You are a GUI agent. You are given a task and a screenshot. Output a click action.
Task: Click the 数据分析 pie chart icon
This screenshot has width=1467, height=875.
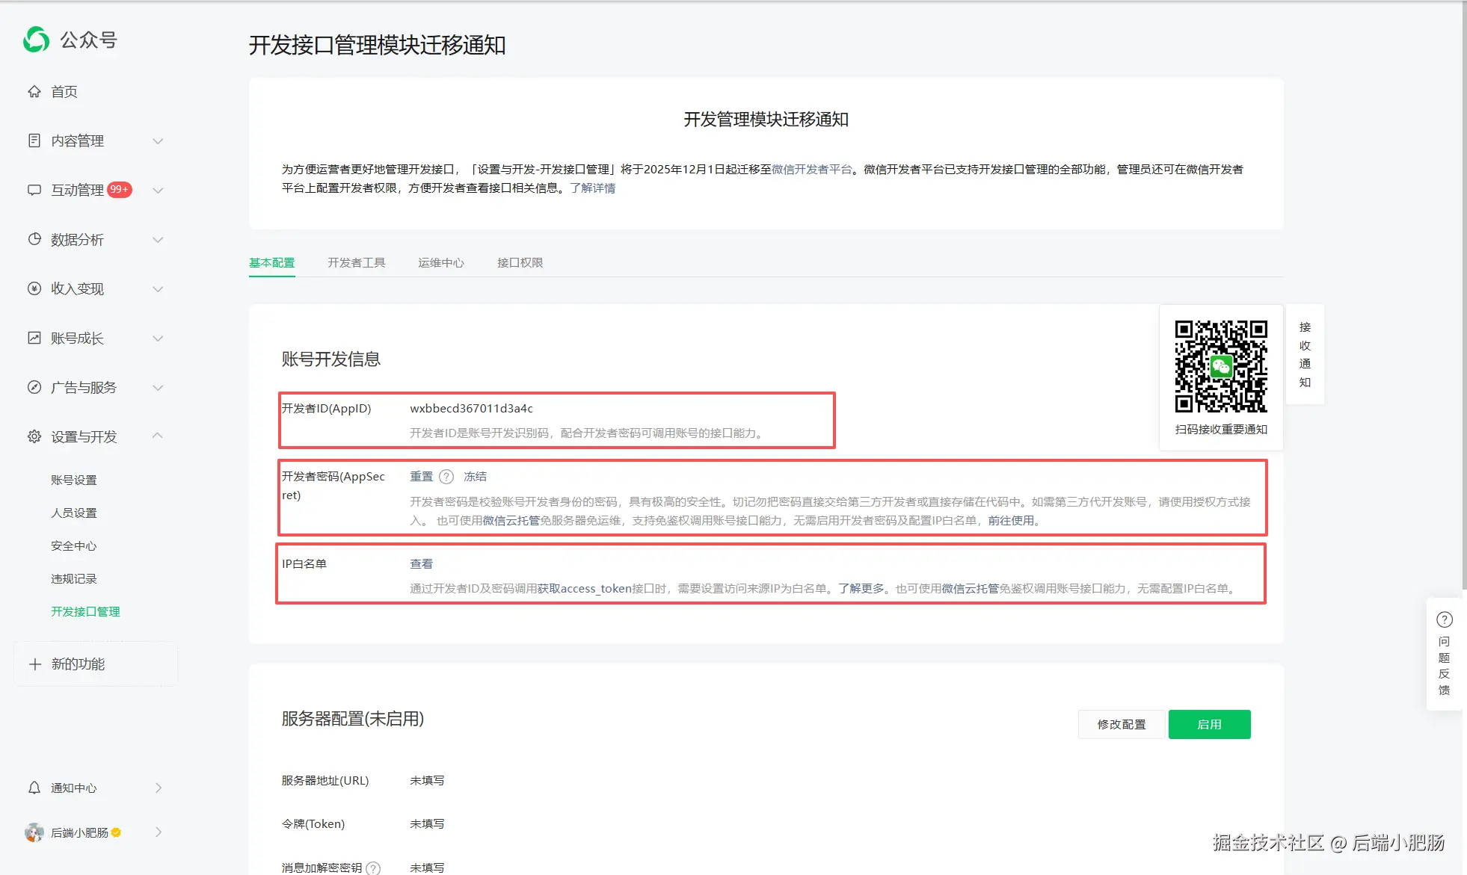34,239
